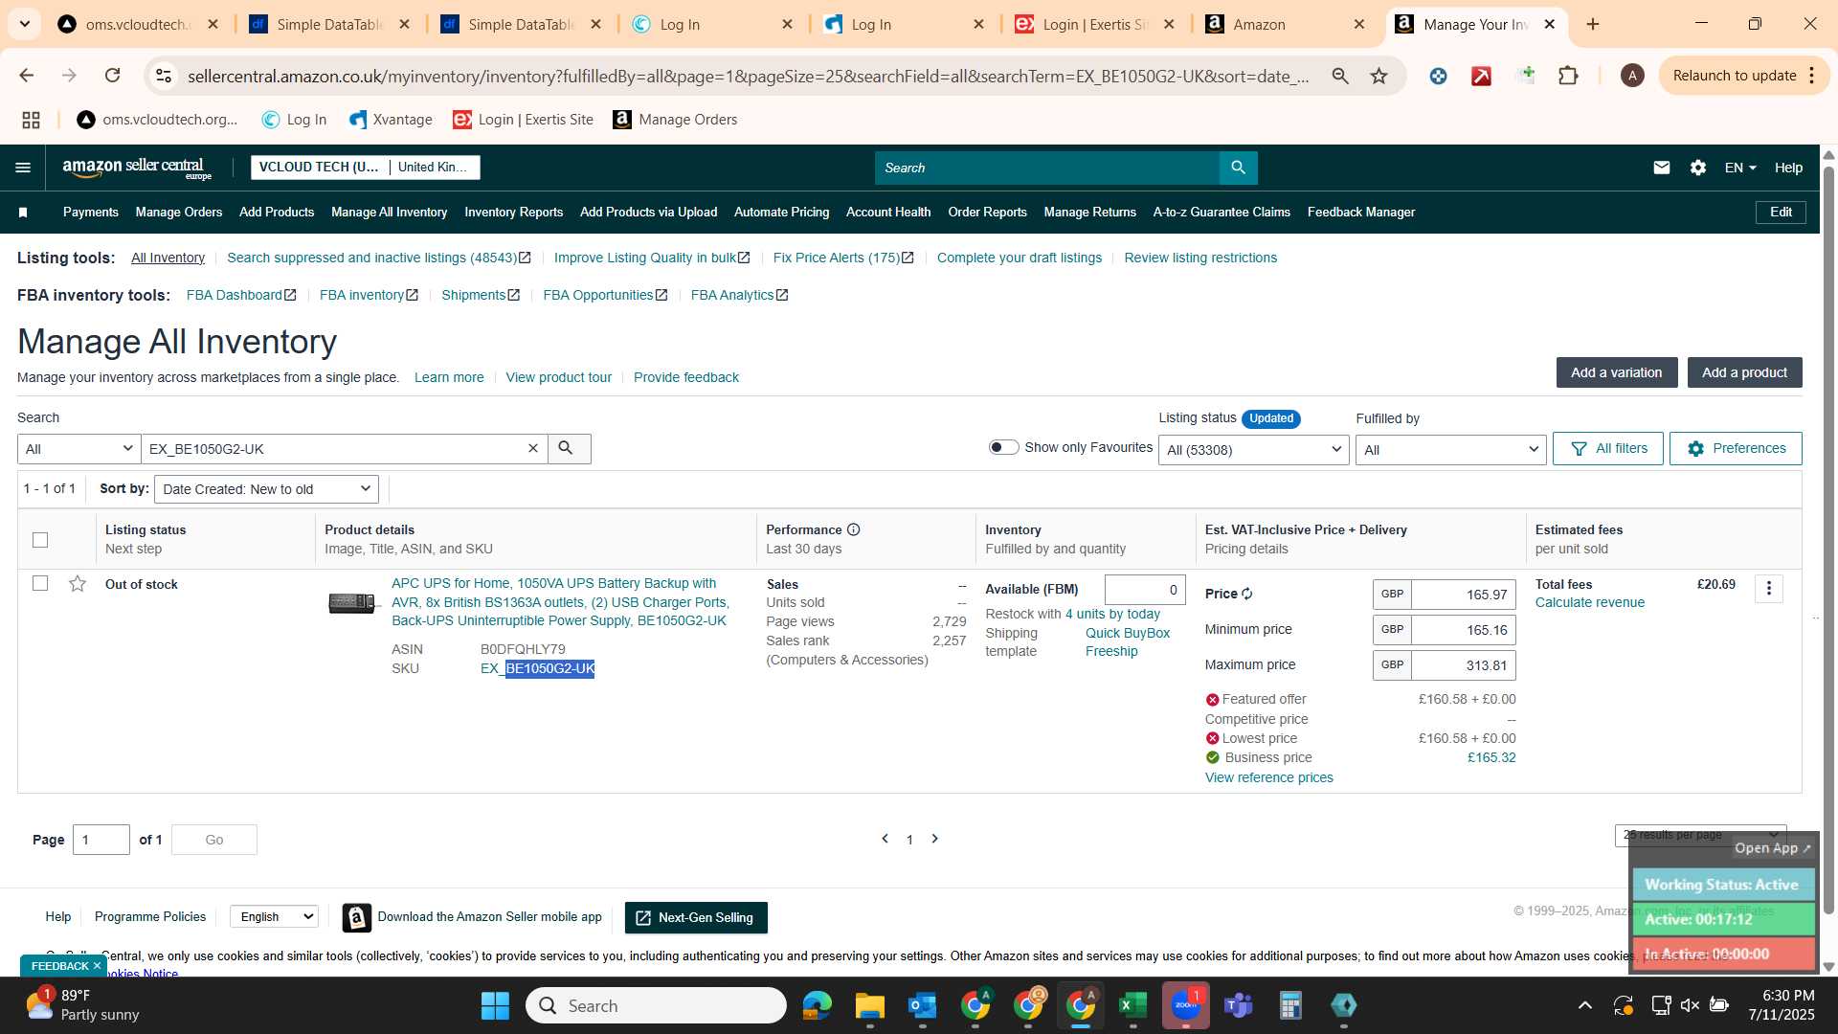Click the Add a variation button
This screenshot has width=1838, height=1034.
1617,372
